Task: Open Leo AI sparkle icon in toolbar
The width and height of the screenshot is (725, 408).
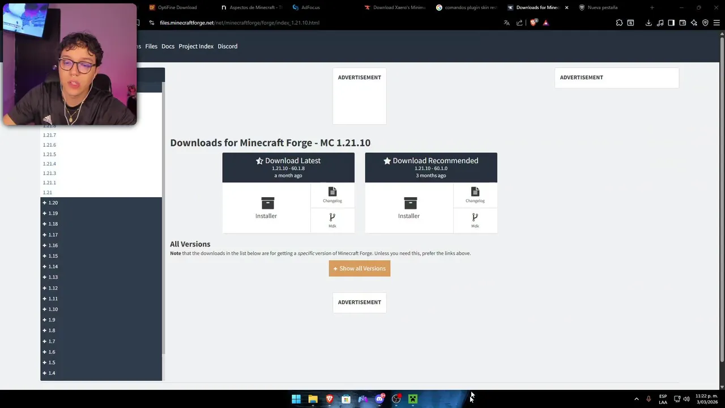Action: 694,23
